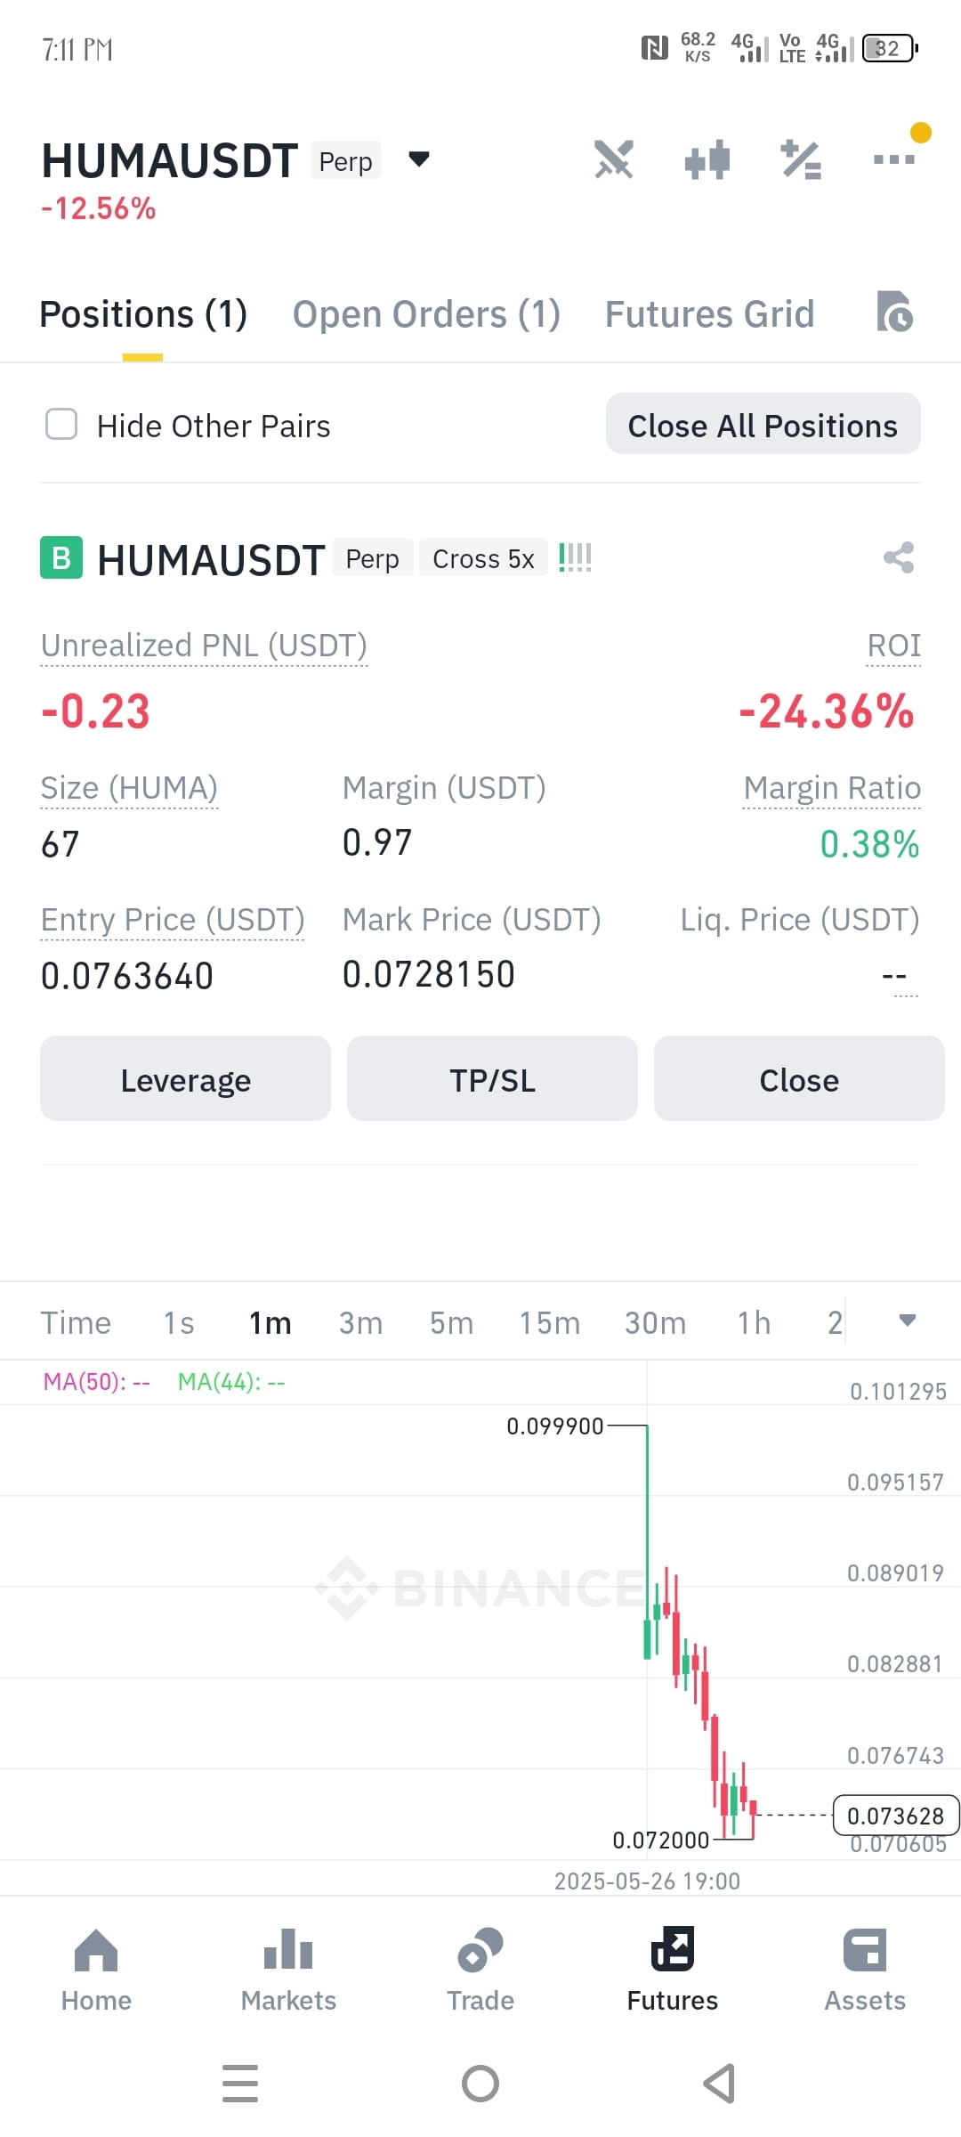961x2137 pixels.
Task: Switch to Open Orders (1) tab
Action: [426, 314]
